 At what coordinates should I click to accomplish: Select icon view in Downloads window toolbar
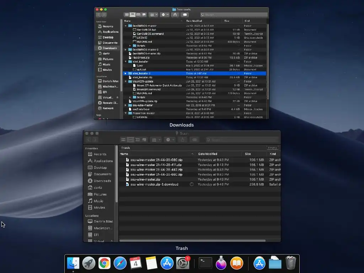pos(127,15)
